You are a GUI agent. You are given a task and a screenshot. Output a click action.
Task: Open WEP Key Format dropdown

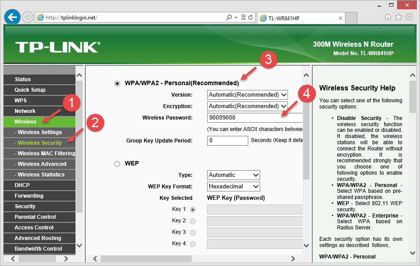233,187
